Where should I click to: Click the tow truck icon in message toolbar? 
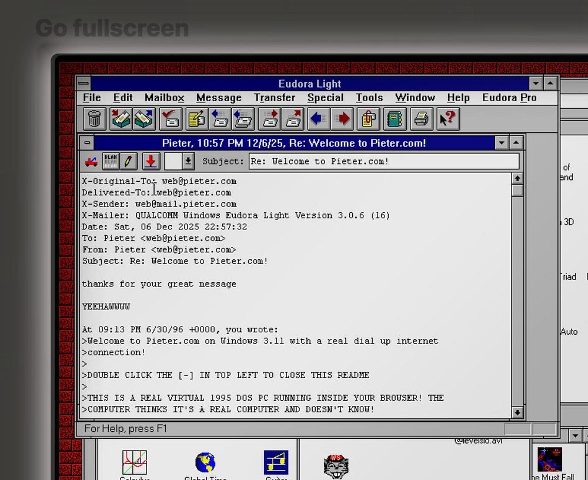pyautogui.click(x=91, y=161)
